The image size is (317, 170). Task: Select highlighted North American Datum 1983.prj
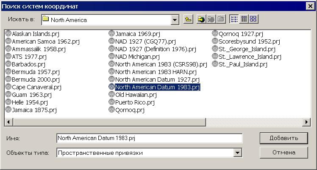click(158, 87)
